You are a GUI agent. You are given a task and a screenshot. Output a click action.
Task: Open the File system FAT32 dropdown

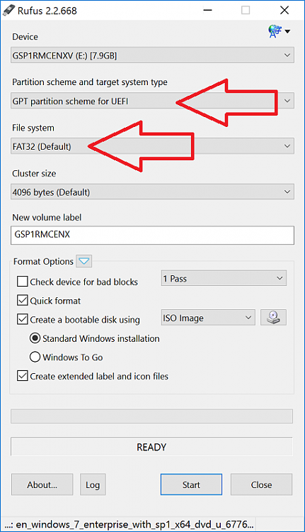pos(152,146)
